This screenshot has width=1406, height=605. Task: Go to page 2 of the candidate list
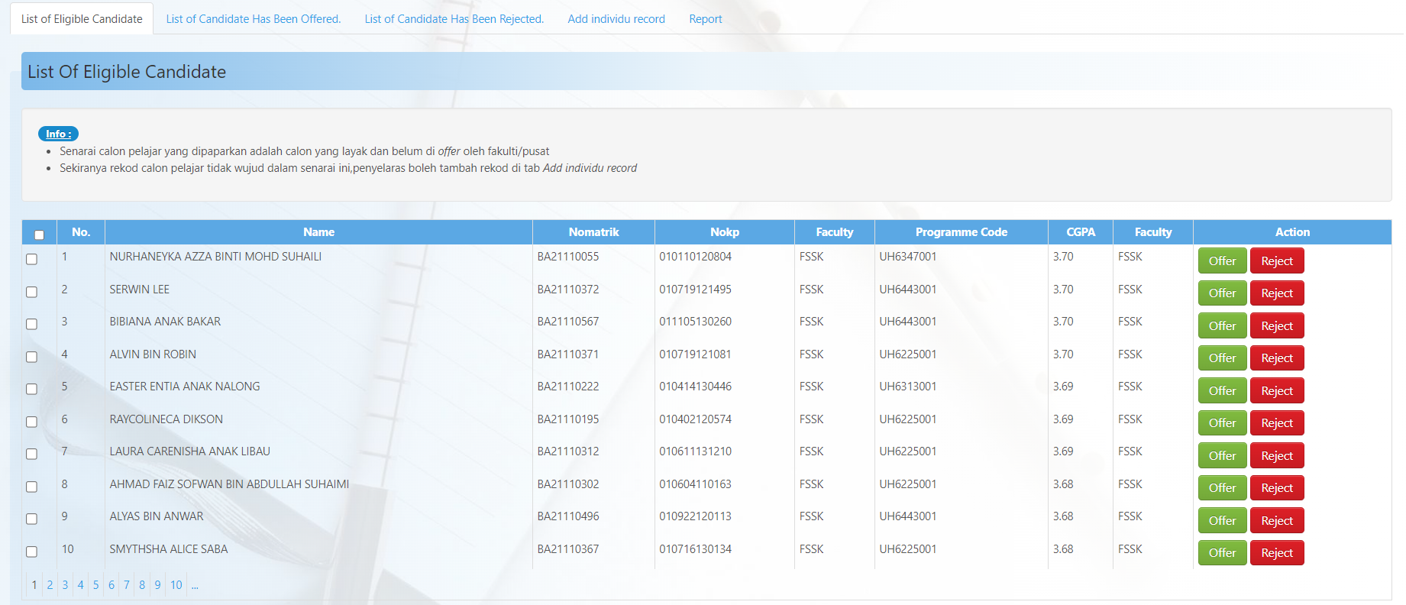pos(50,585)
